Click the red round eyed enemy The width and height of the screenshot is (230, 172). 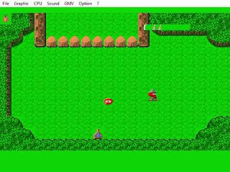pyautogui.click(x=108, y=101)
